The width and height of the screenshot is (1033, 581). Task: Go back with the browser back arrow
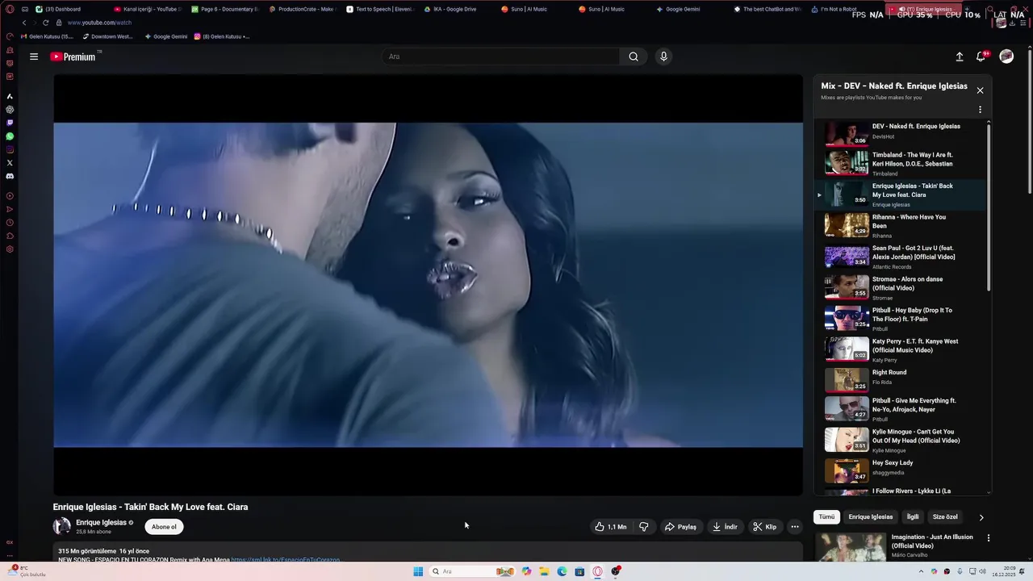[24, 23]
